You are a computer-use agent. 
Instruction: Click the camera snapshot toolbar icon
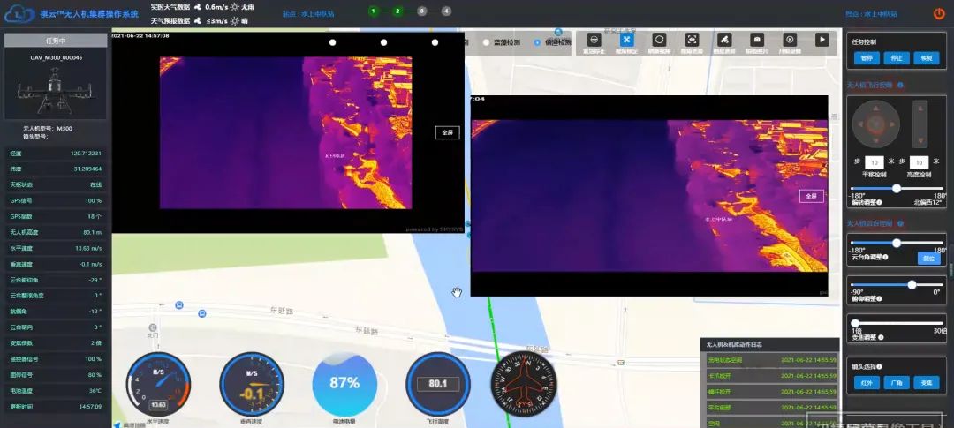(757, 40)
